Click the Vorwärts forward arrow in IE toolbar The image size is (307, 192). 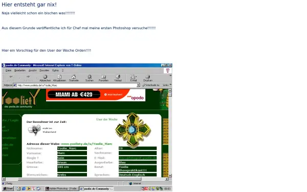coord(28,77)
